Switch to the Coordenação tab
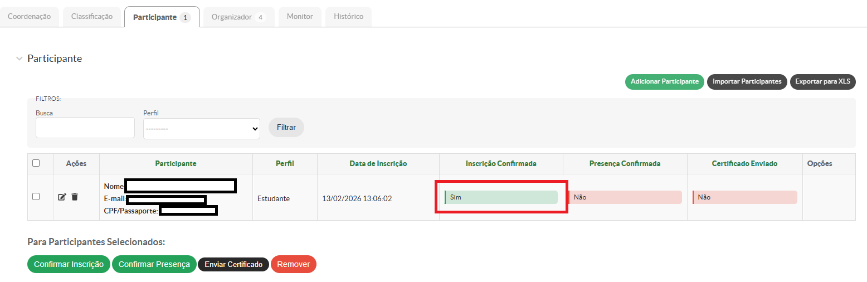 pyautogui.click(x=30, y=17)
